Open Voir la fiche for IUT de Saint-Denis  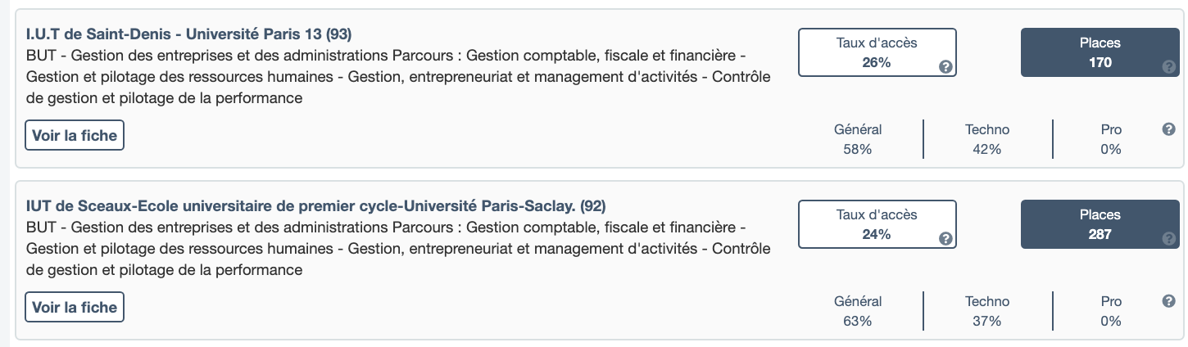(75, 136)
